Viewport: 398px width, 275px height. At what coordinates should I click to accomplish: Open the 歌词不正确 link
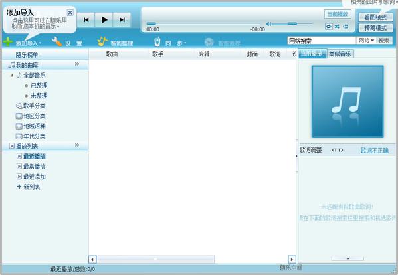coord(374,150)
